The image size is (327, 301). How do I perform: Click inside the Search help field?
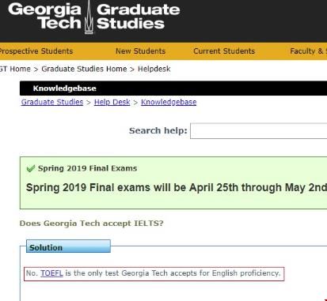tap(258, 131)
